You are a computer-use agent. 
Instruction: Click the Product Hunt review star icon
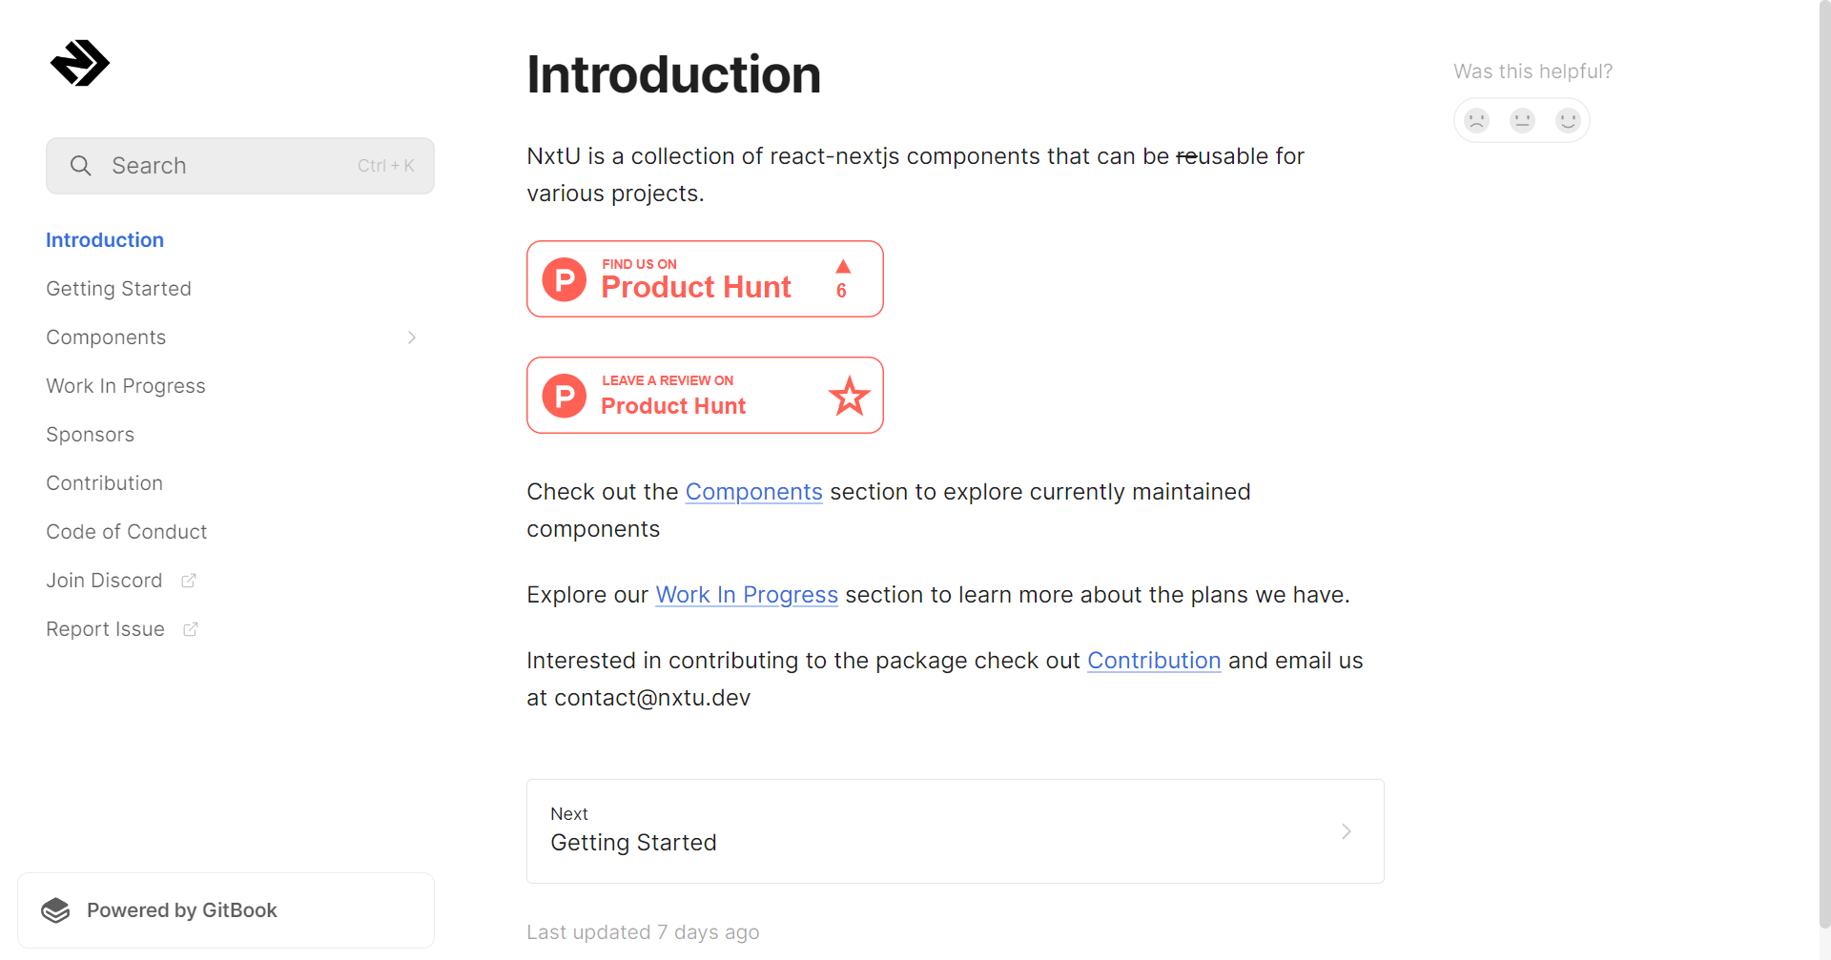[x=849, y=396]
